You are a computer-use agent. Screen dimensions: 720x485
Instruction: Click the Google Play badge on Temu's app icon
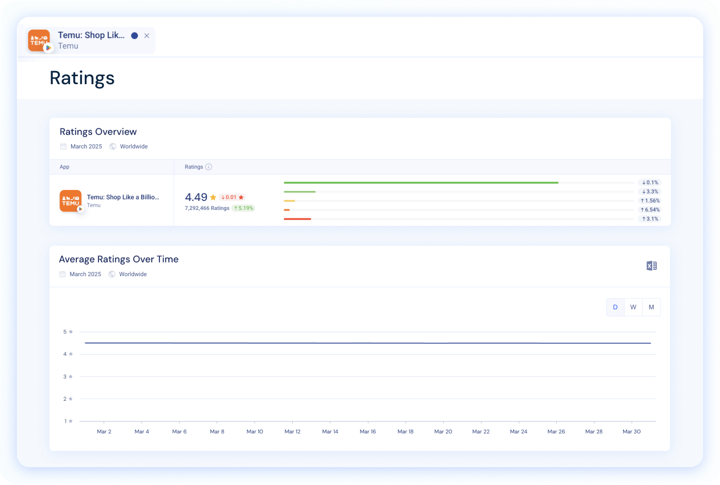48,47
